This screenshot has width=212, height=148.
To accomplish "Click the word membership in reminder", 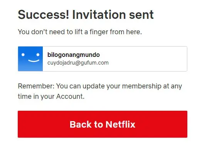I will click(142, 86).
